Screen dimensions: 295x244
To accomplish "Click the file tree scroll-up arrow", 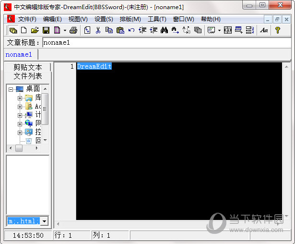I will tap(45, 89).
